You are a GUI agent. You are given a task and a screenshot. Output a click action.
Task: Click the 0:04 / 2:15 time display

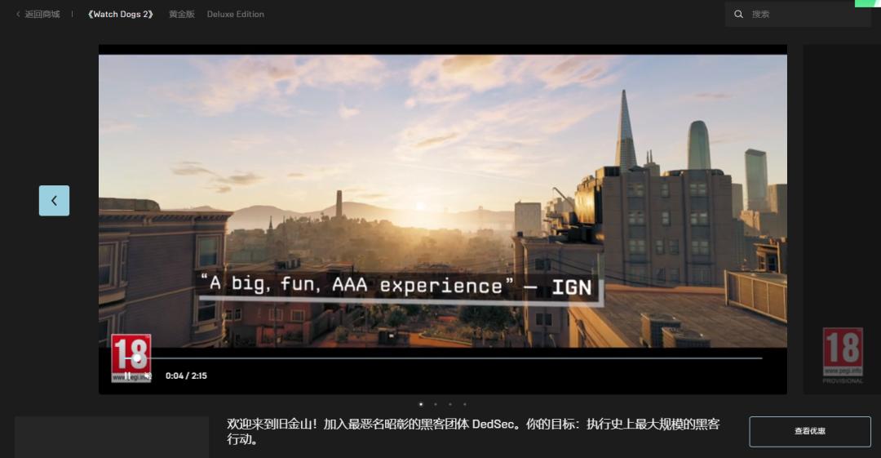(x=186, y=376)
